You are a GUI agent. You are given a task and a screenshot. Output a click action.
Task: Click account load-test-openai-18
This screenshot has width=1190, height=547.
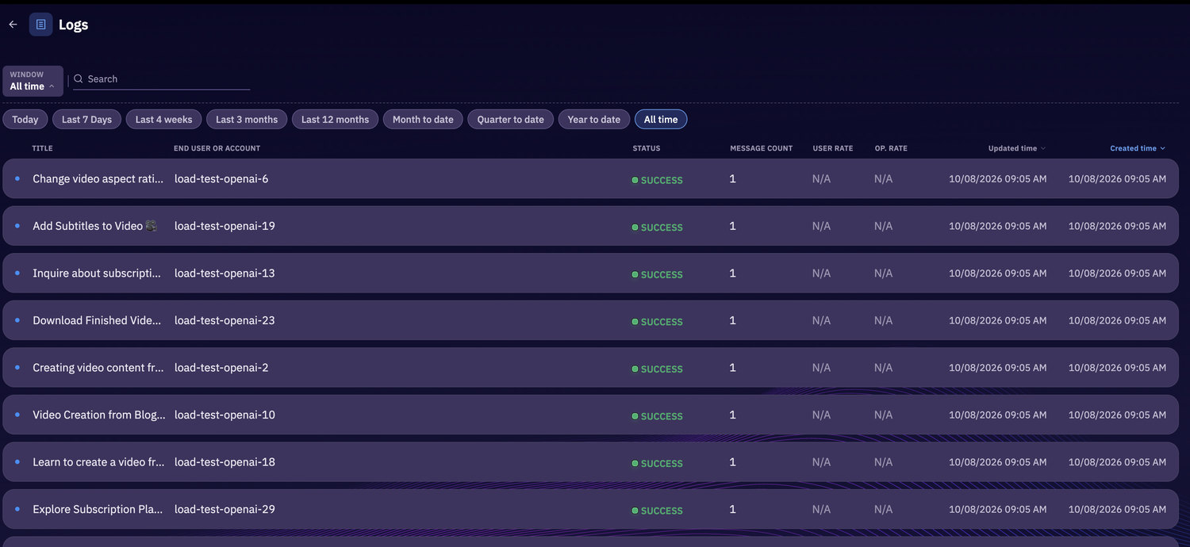pos(225,461)
